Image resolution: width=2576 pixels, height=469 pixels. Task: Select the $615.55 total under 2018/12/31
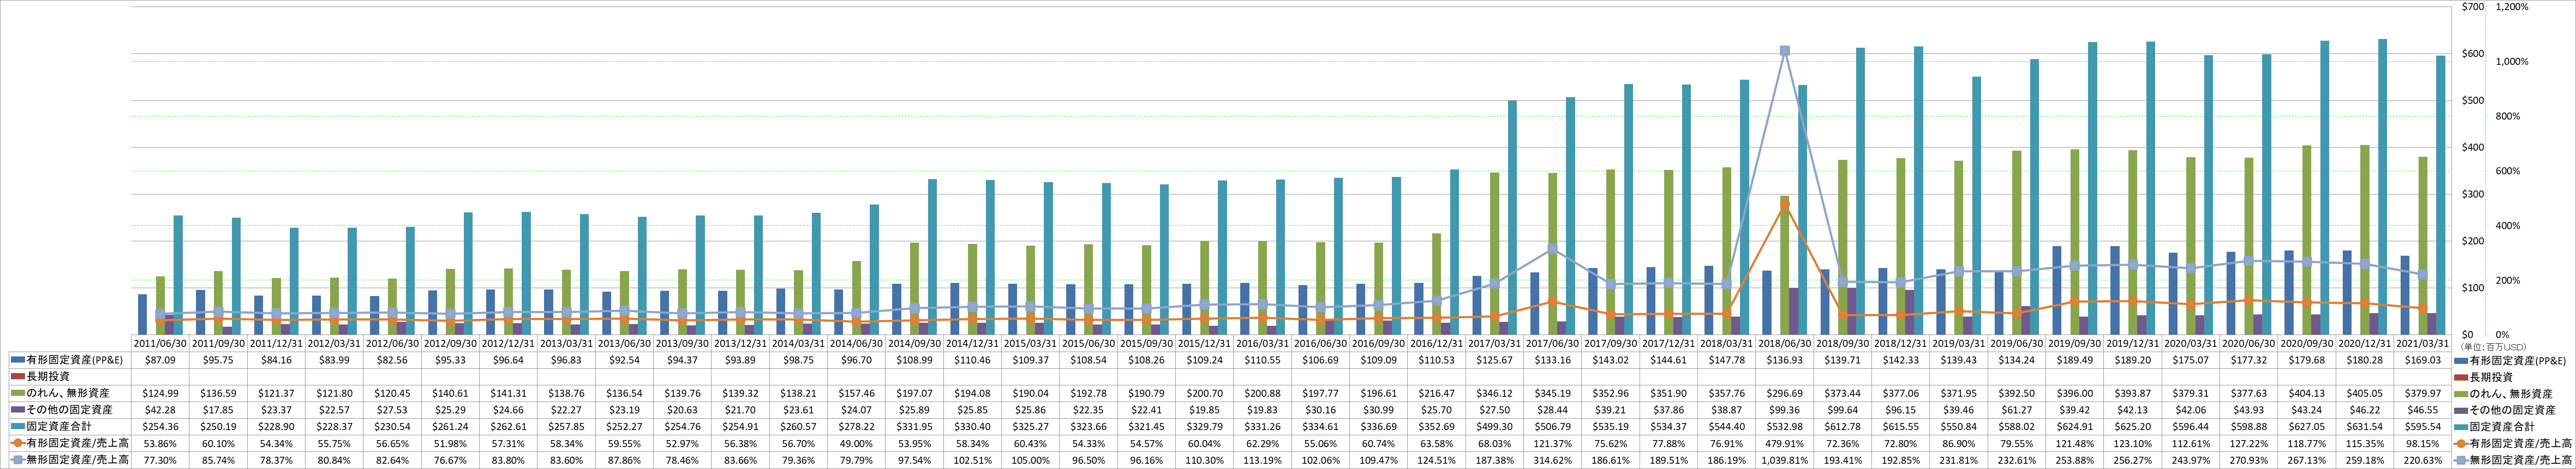click(x=1901, y=426)
